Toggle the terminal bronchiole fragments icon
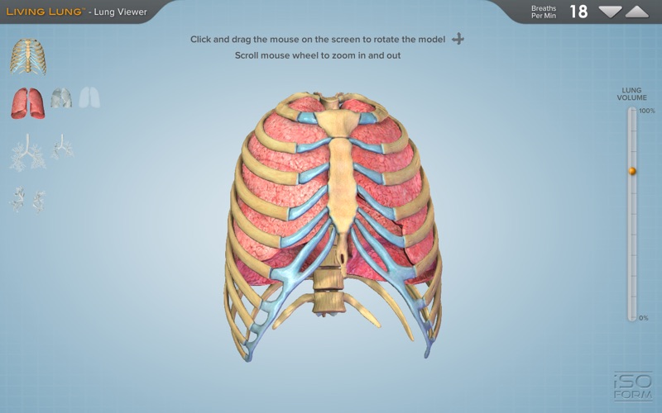This screenshot has width=662, height=413. (27, 199)
